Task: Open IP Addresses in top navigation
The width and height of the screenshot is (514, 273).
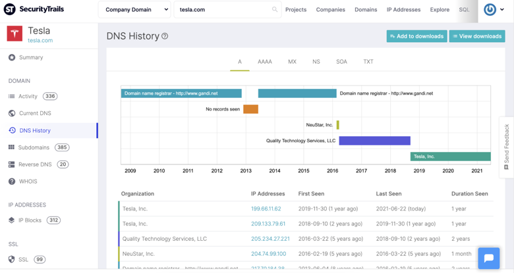Action: point(403,10)
